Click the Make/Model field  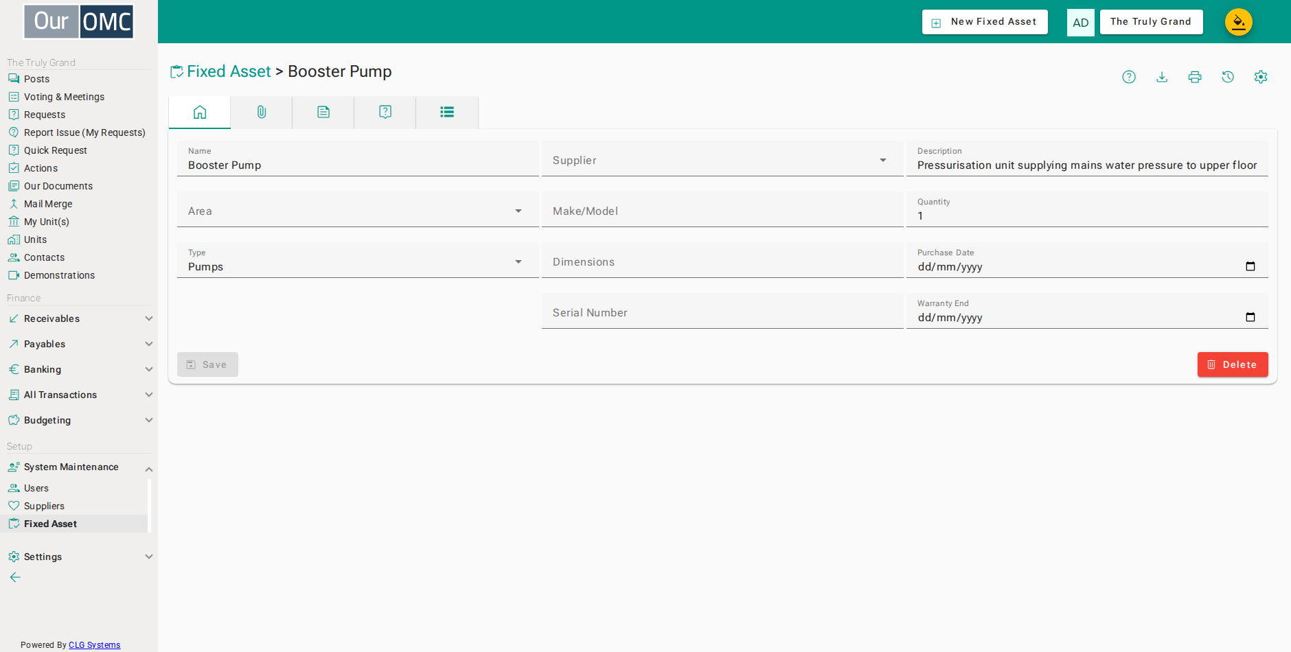click(722, 209)
